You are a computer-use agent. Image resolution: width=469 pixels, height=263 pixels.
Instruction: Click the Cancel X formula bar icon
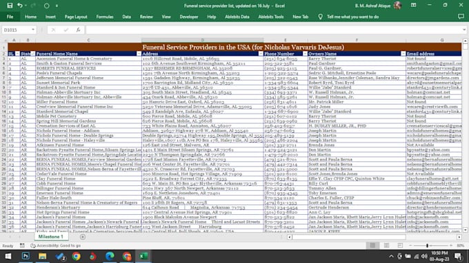pos(53,30)
